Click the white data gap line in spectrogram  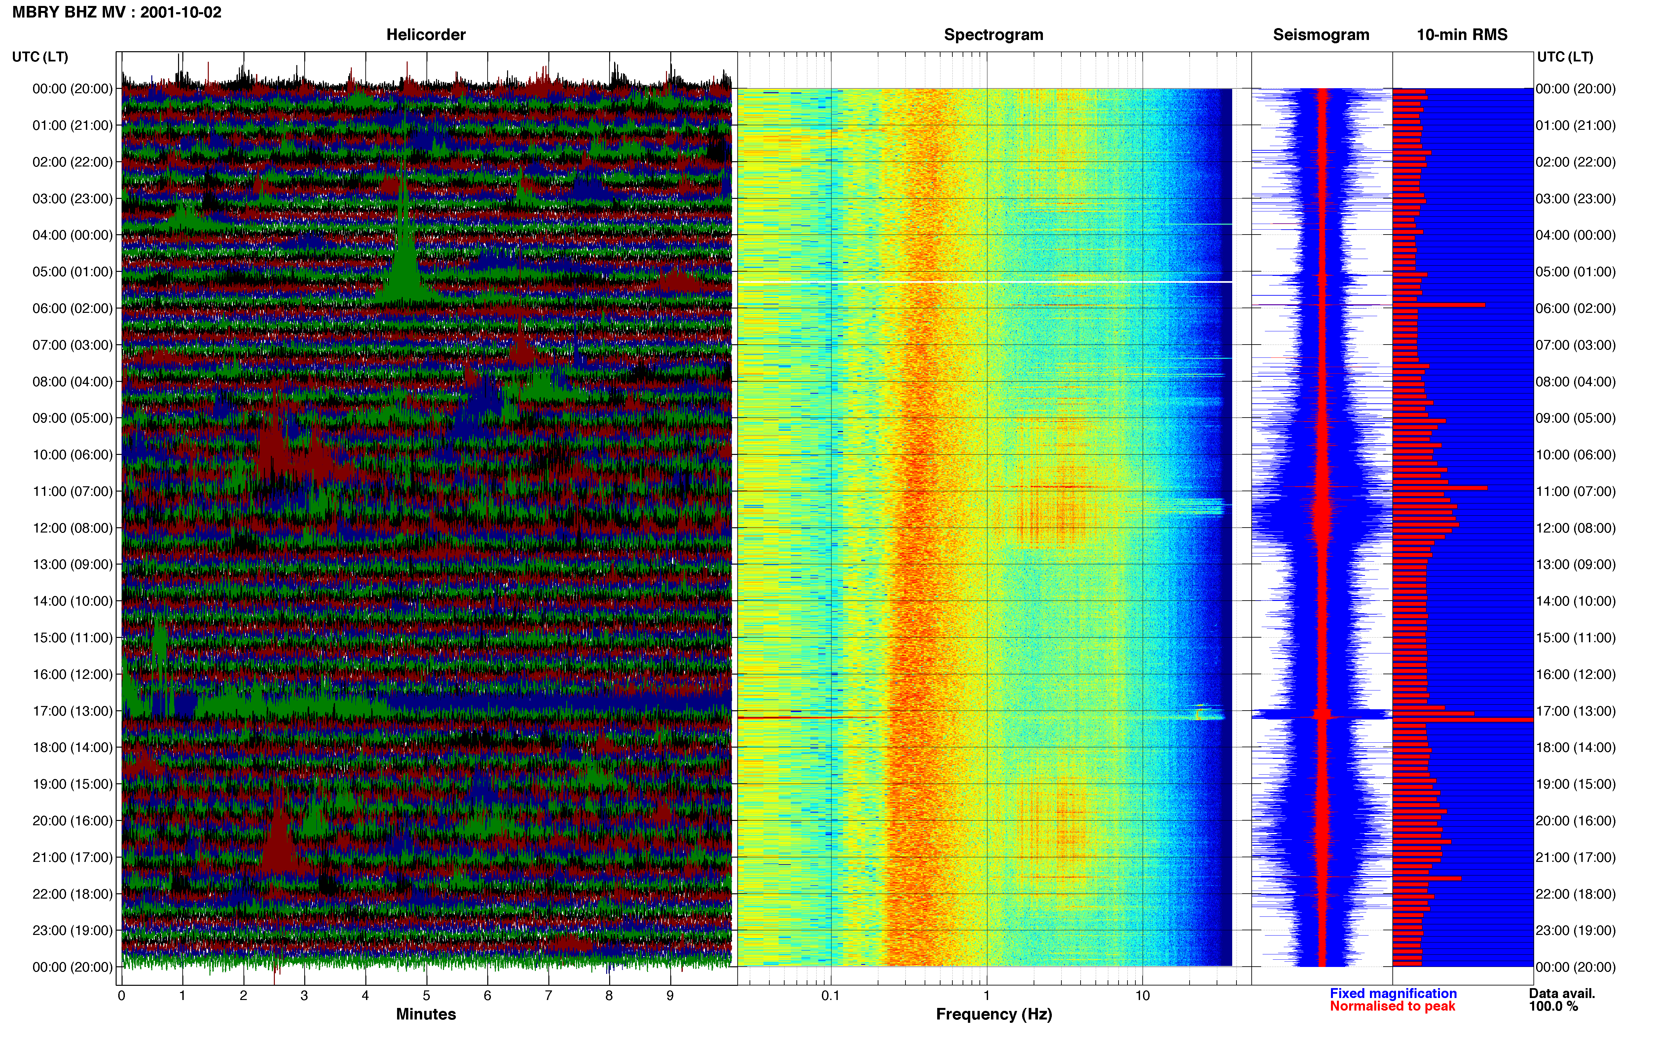tap(985, 282)
